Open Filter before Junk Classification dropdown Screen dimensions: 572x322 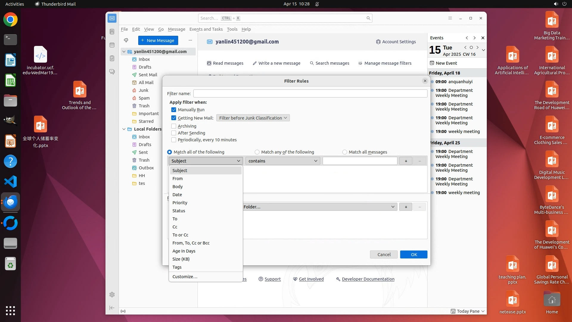click(x=253, y=118)
